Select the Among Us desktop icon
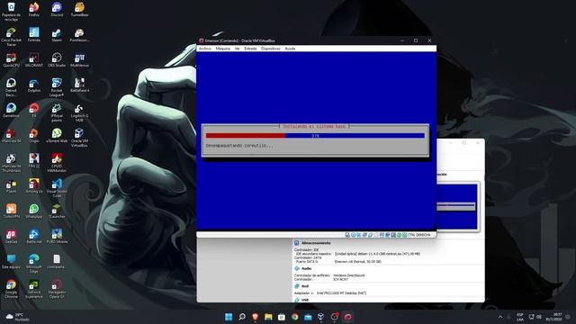The image size is (576, 324). (x=34, y=186)
